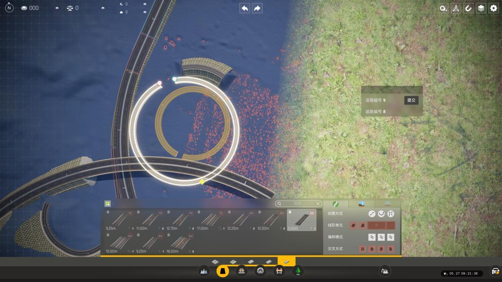Switch to the third faded panel tab
Viewport: 502px width, 282px height.
point(387,204)
